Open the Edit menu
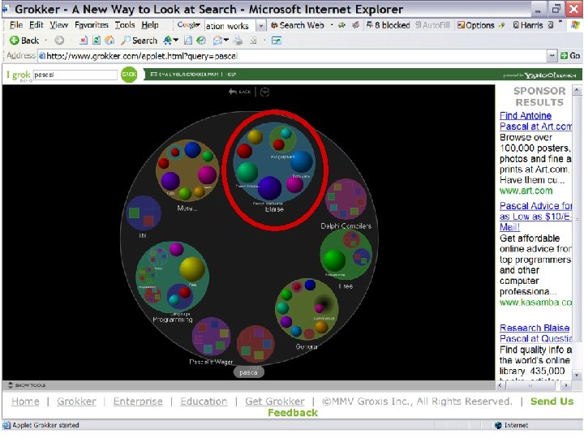The height and width of the screenshot is (438, 584). (36, 25)
